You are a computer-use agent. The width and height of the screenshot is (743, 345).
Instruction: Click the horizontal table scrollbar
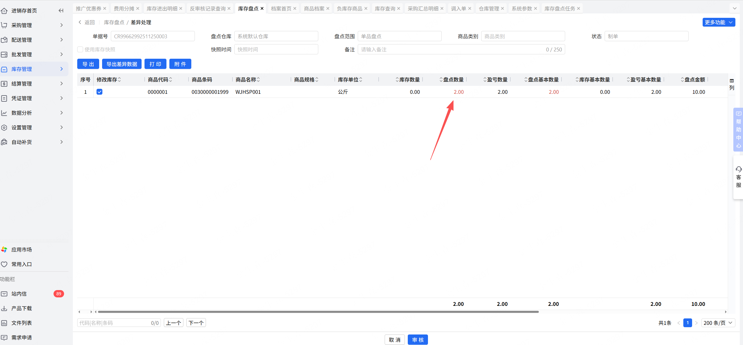click(x=318, y=312)
